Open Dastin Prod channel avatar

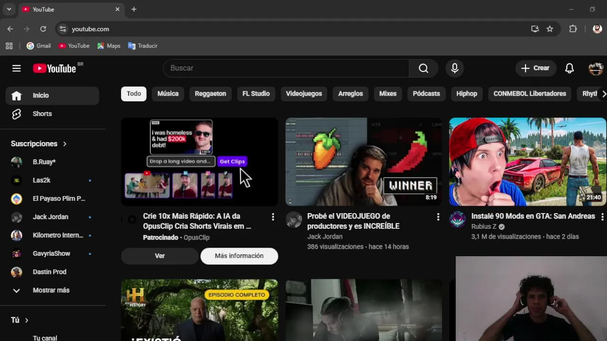tap(17, 272)
